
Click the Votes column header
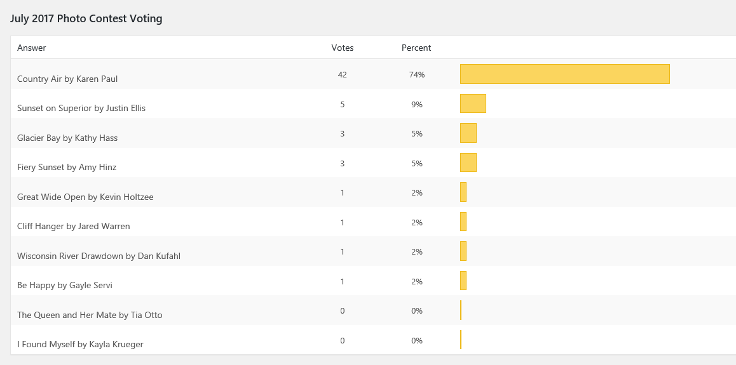343,48
